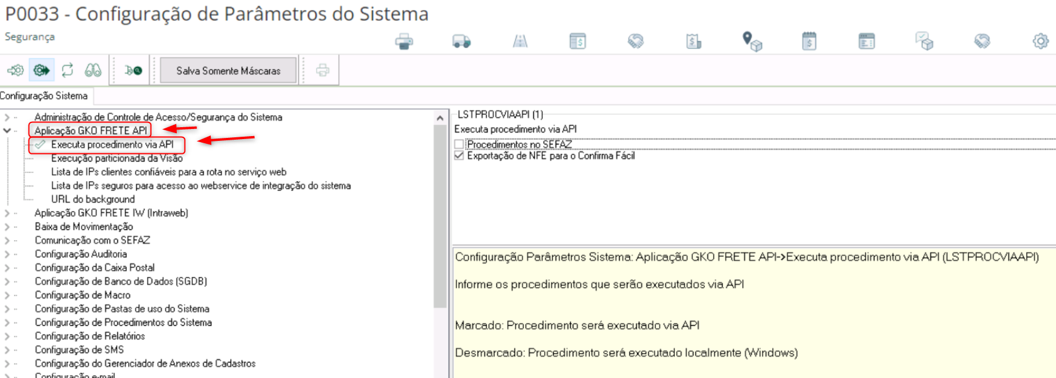Screen dimensions: 1056x378
Task: Select Lista de IPs clientes confiáveis item
Action: tap(168, 172)
